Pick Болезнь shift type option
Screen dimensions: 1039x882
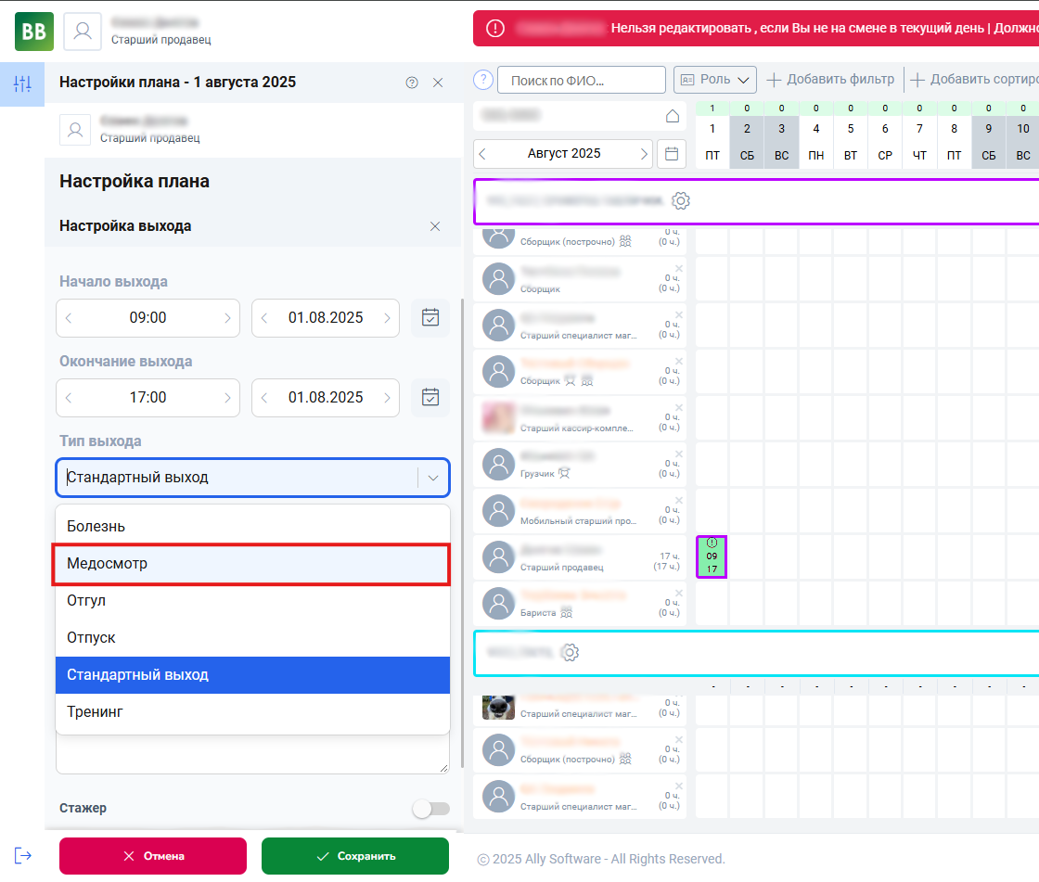pos(252,527)
